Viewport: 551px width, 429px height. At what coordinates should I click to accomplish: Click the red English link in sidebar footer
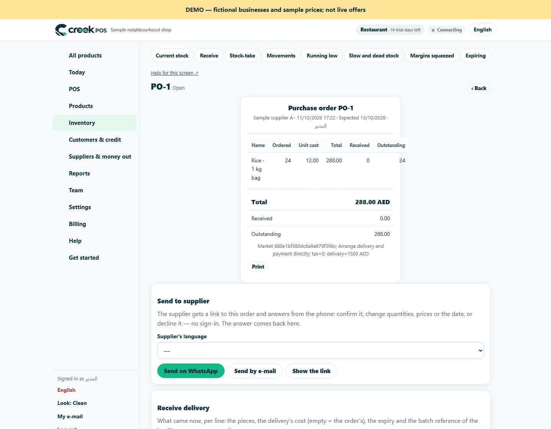(x=67, y=390)
